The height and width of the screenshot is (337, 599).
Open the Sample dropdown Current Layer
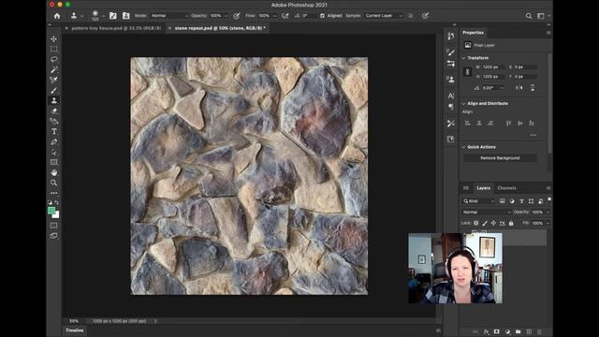[x=383, y=16]
